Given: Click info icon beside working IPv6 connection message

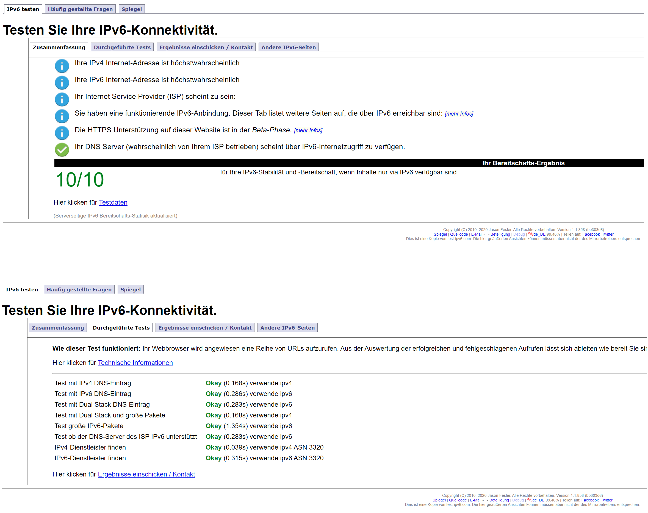Looking at the screenshot, I should coord(62,116).
